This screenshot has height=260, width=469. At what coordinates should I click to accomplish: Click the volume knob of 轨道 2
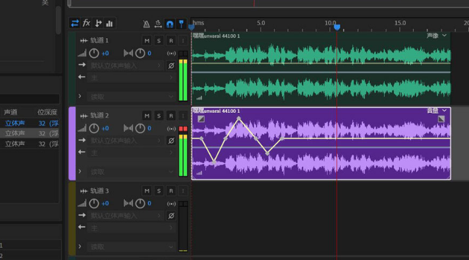(94, 128)
